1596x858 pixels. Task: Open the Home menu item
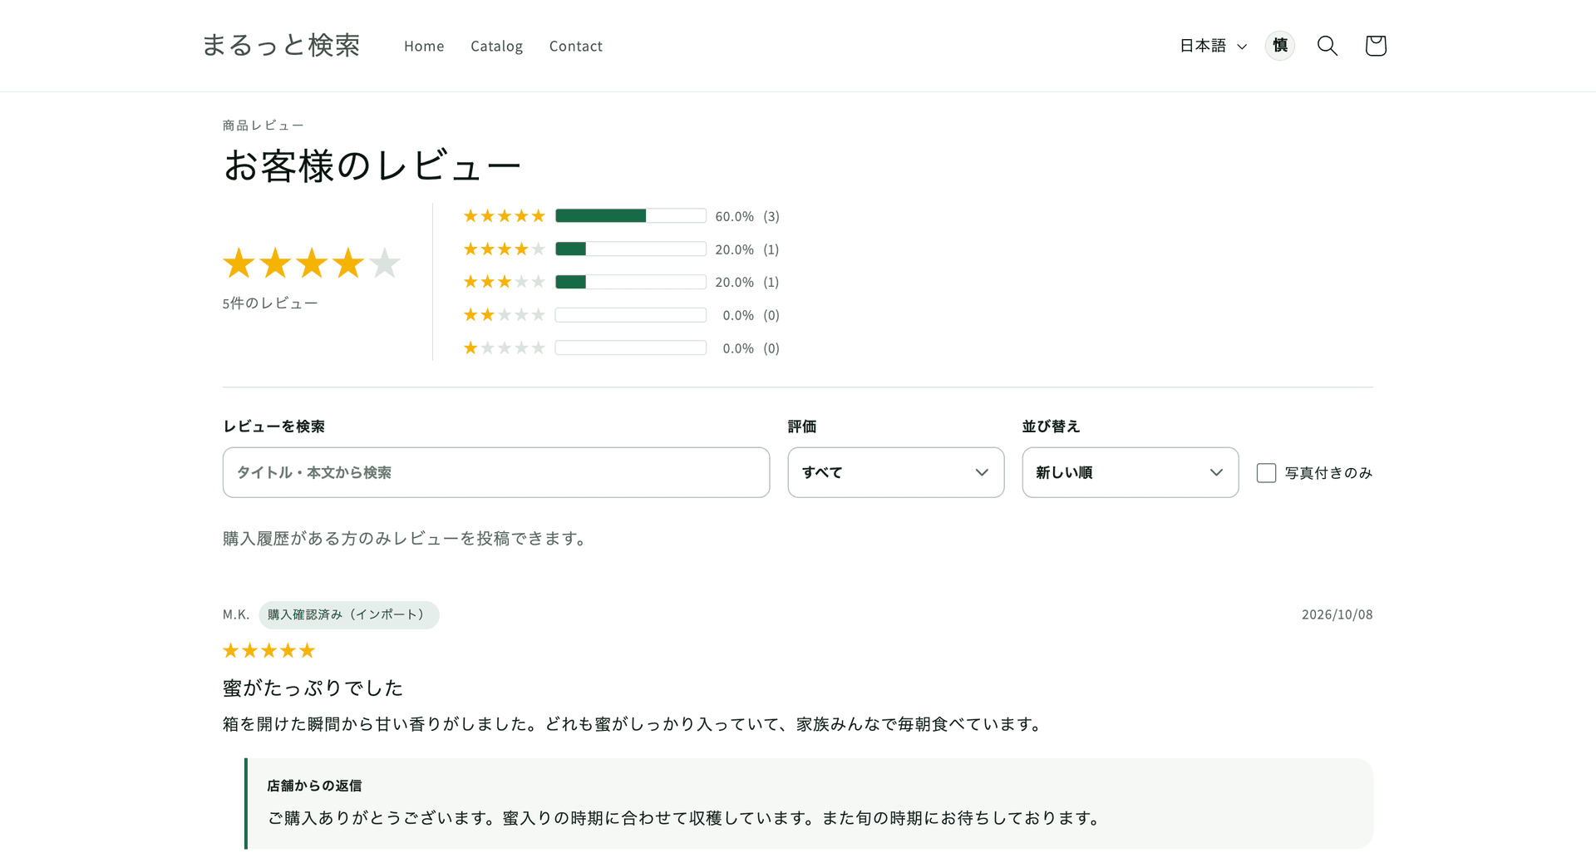pyautogui.click(x=424, y=46)
